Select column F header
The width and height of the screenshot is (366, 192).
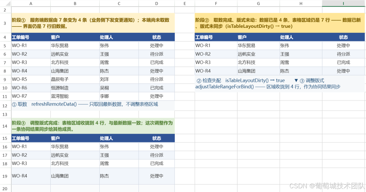216,3
